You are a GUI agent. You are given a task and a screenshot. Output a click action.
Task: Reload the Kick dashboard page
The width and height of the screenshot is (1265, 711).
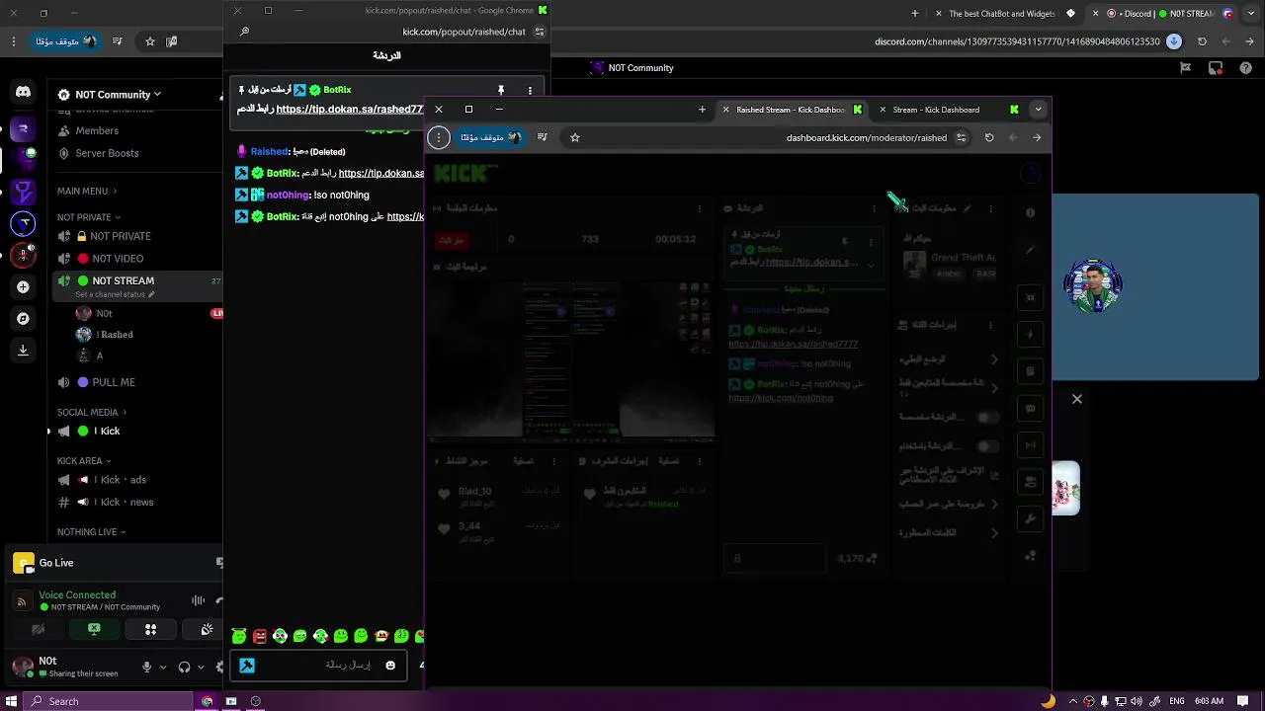989,137
